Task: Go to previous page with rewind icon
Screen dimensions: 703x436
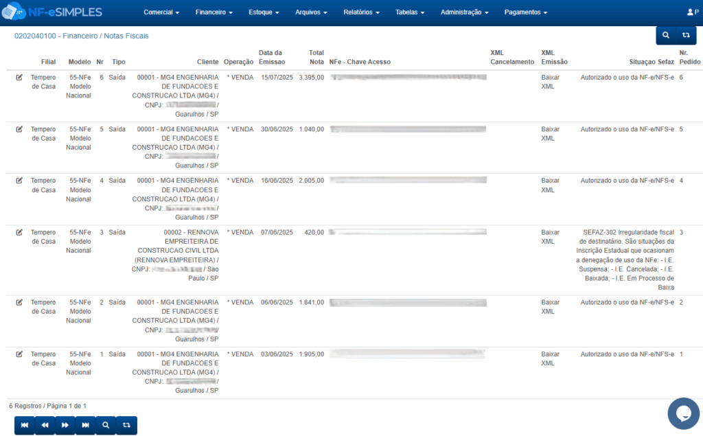Action: pyautogui.click(x=45, y=425)
